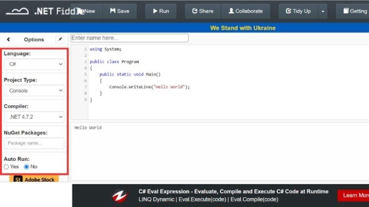Click the pin icon in Options panel
This screenshot has width=369, height=207.
point(60,39)
